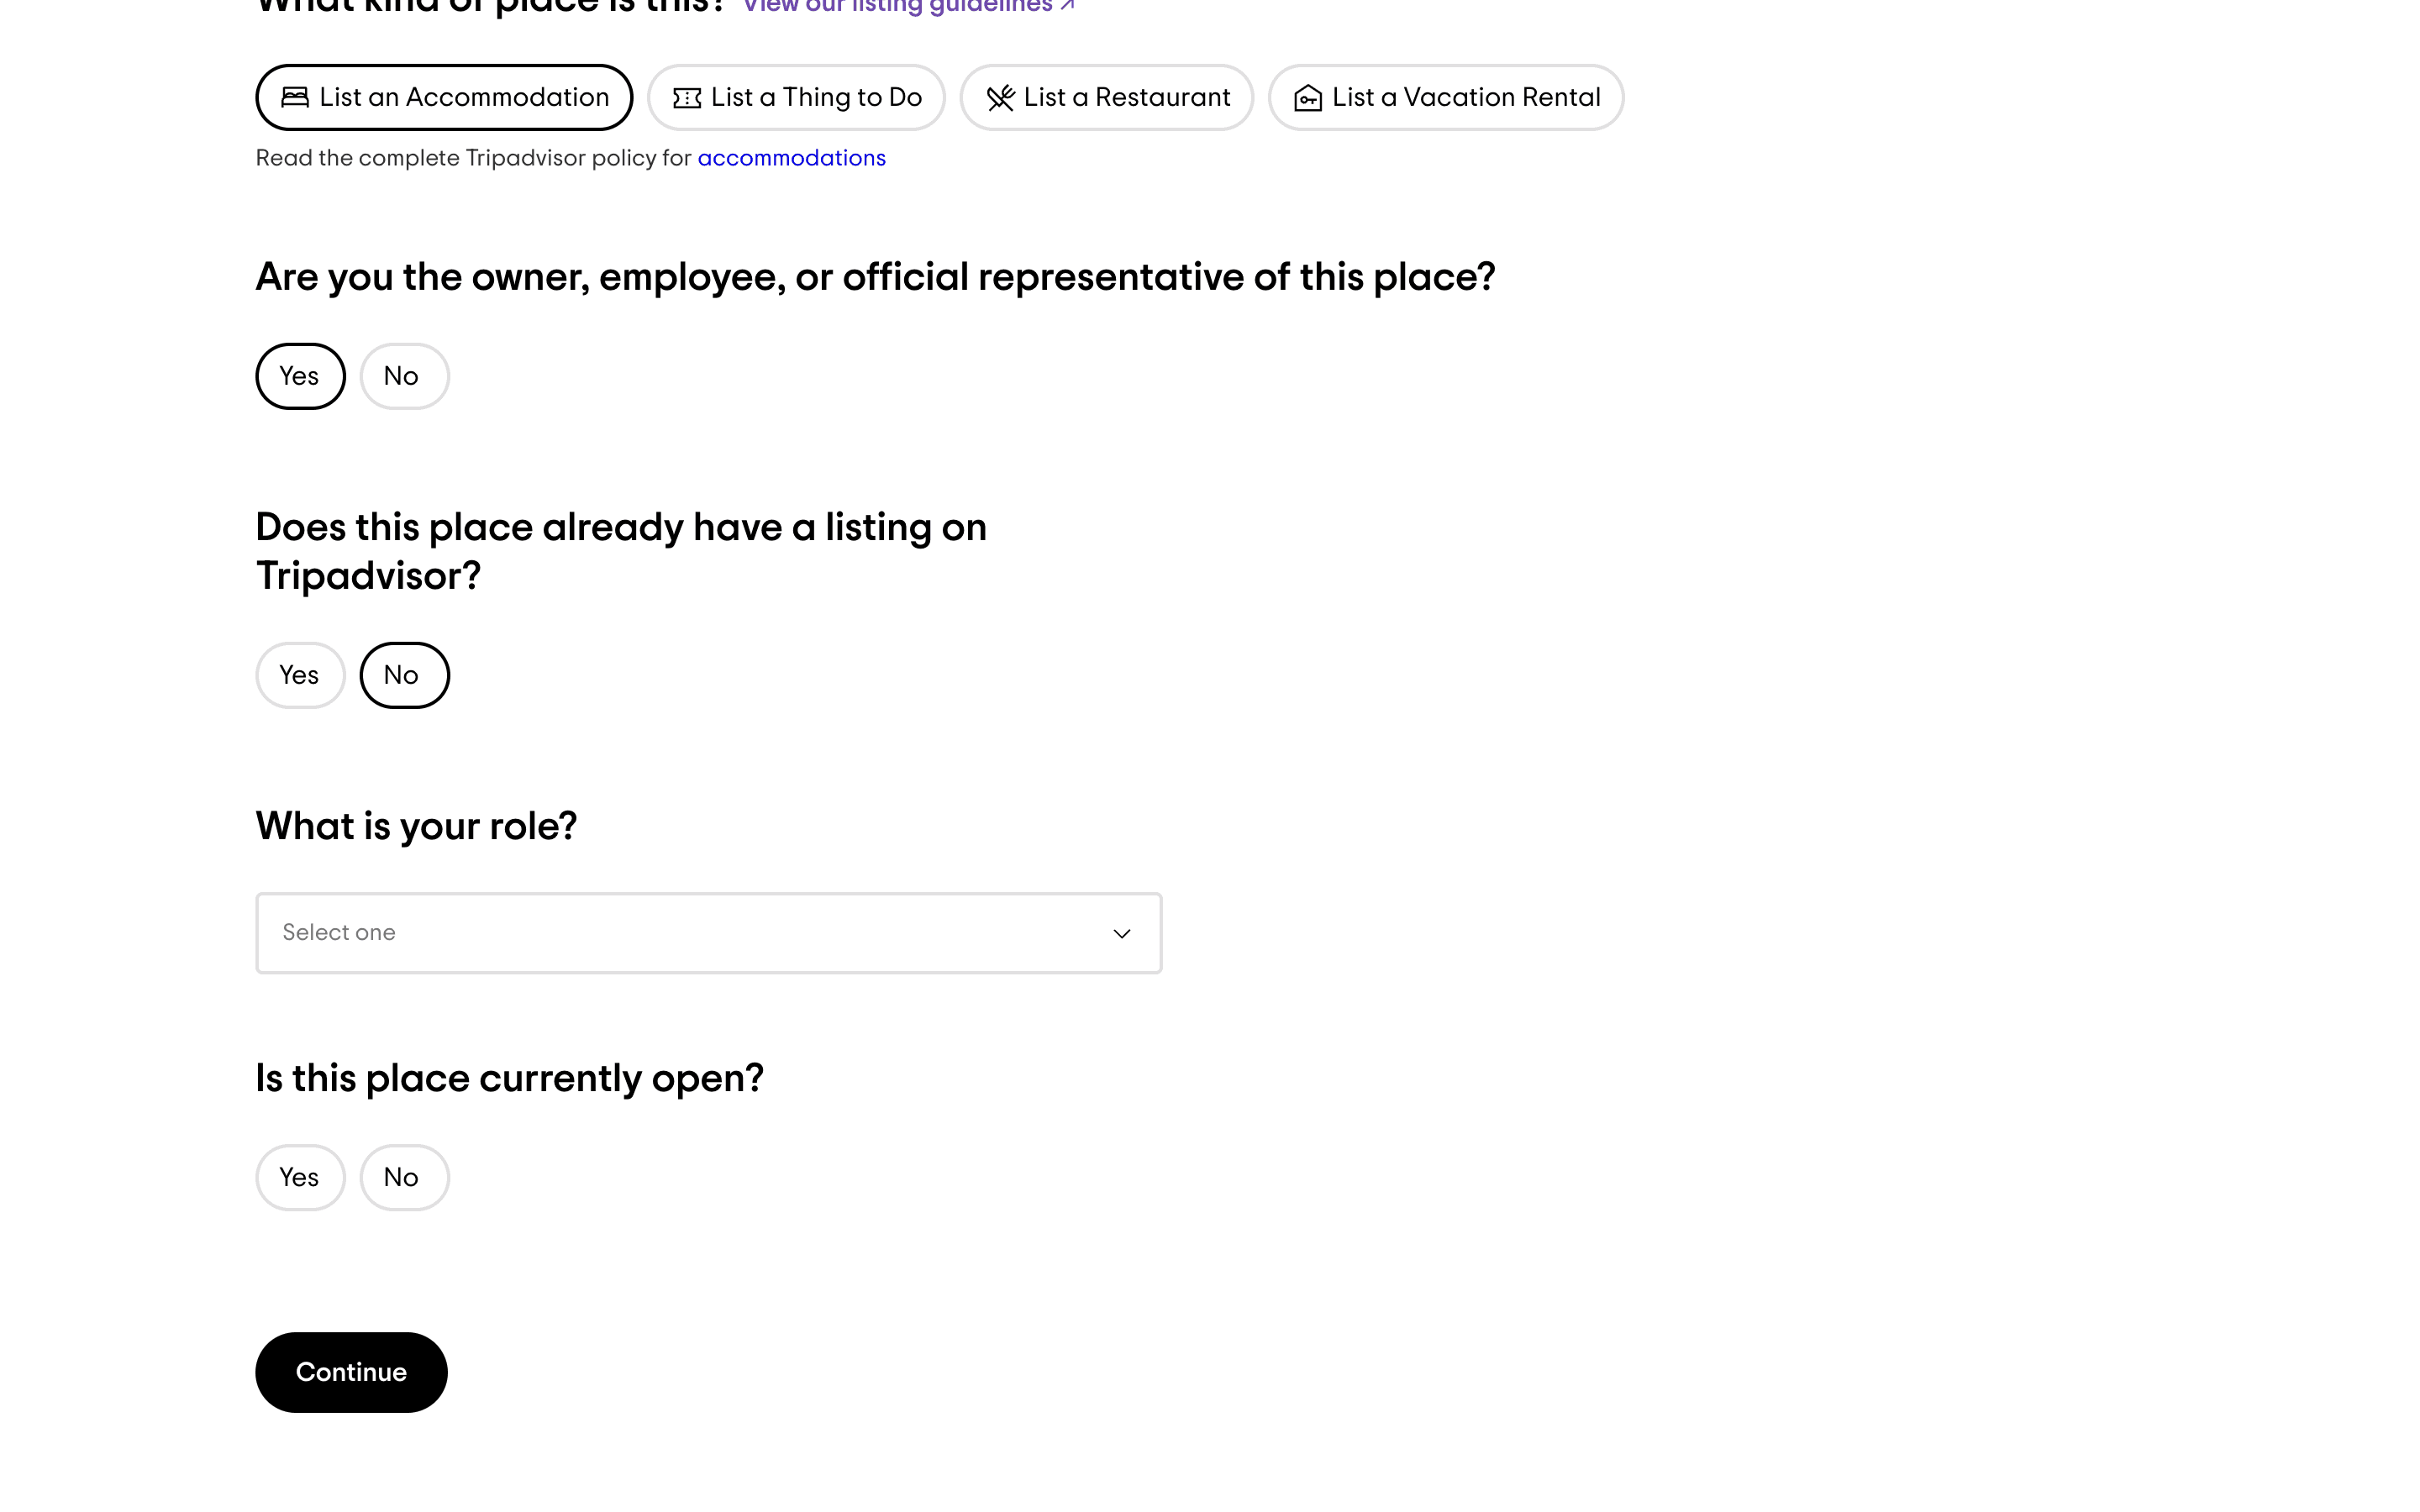Answer Yes to owner or representative question
The height and width of the screenshot is (1512, 2420).
tap(300, 376)
